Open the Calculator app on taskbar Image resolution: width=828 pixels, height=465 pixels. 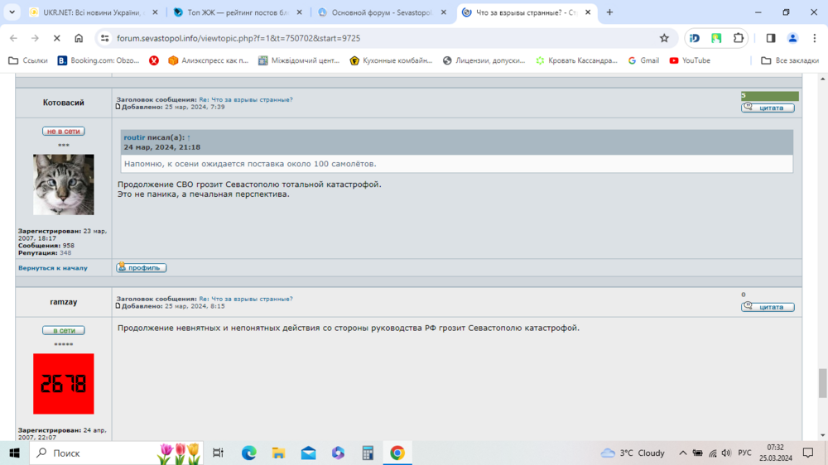[x=368, y=453]
